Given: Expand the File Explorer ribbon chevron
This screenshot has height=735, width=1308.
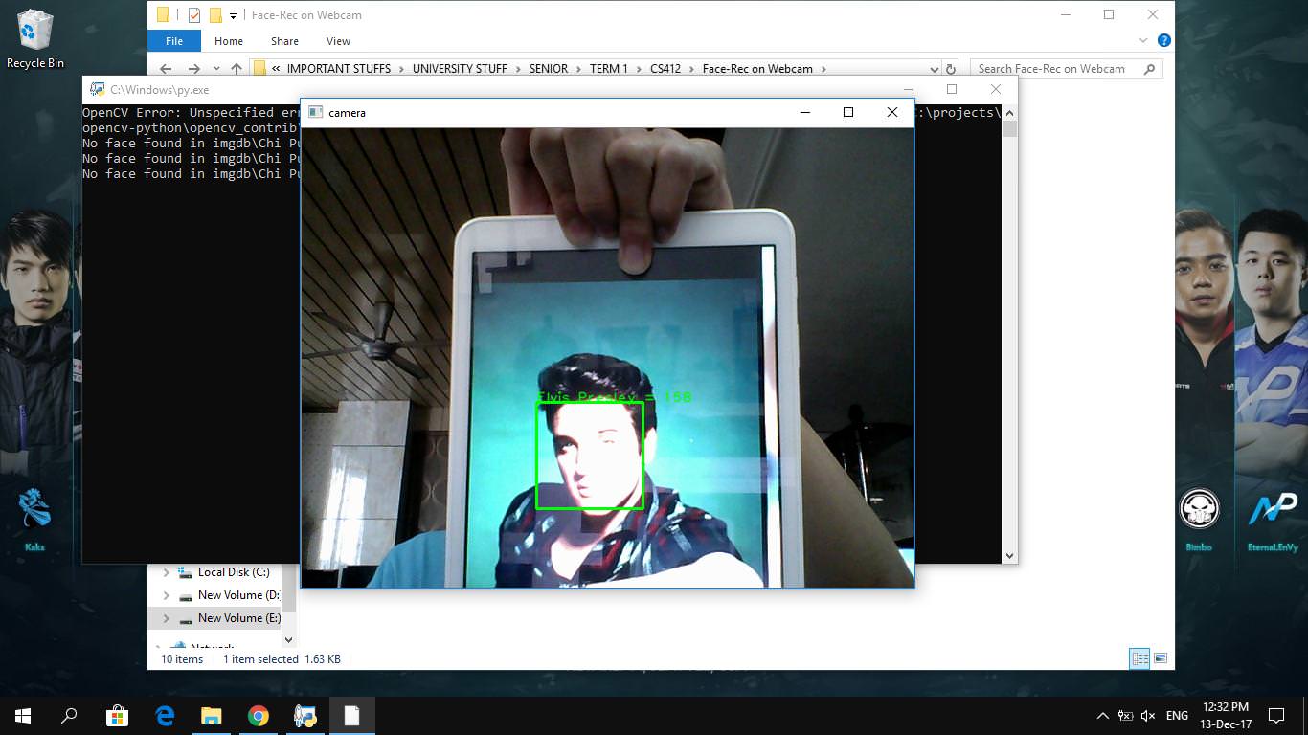Looking at the screenshot, I should click(1143, 41).
